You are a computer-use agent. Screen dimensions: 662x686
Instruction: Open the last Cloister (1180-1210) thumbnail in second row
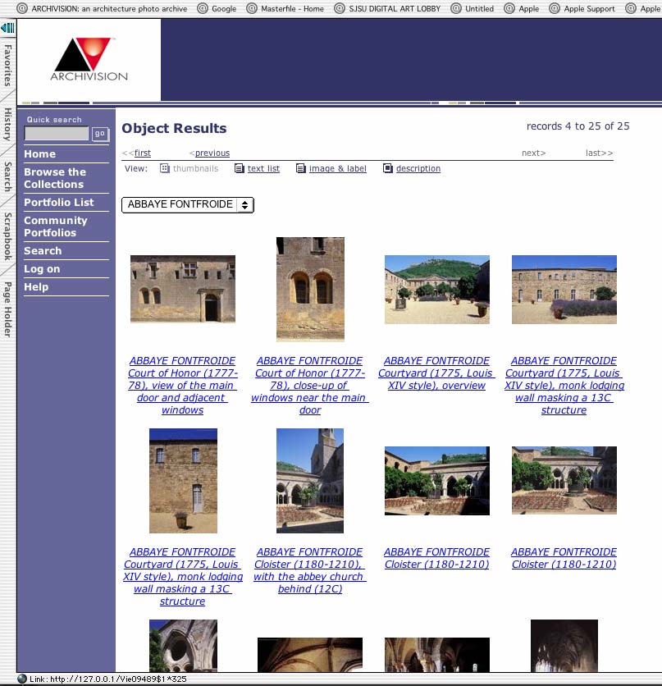(564, 480)
